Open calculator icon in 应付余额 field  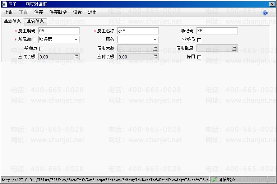[155, 57]
